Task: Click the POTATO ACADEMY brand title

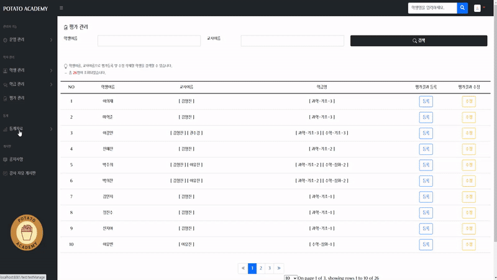Action: point(25,9)
